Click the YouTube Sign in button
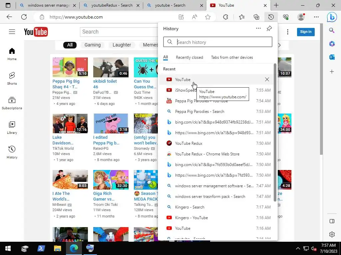The width and height of the screenshot is (341, 255). pos(306,32)
